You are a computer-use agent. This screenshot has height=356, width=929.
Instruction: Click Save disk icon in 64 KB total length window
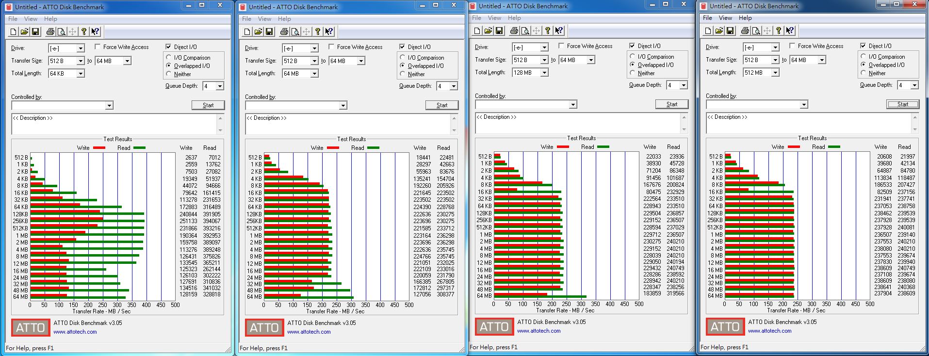tap(35, 32)
